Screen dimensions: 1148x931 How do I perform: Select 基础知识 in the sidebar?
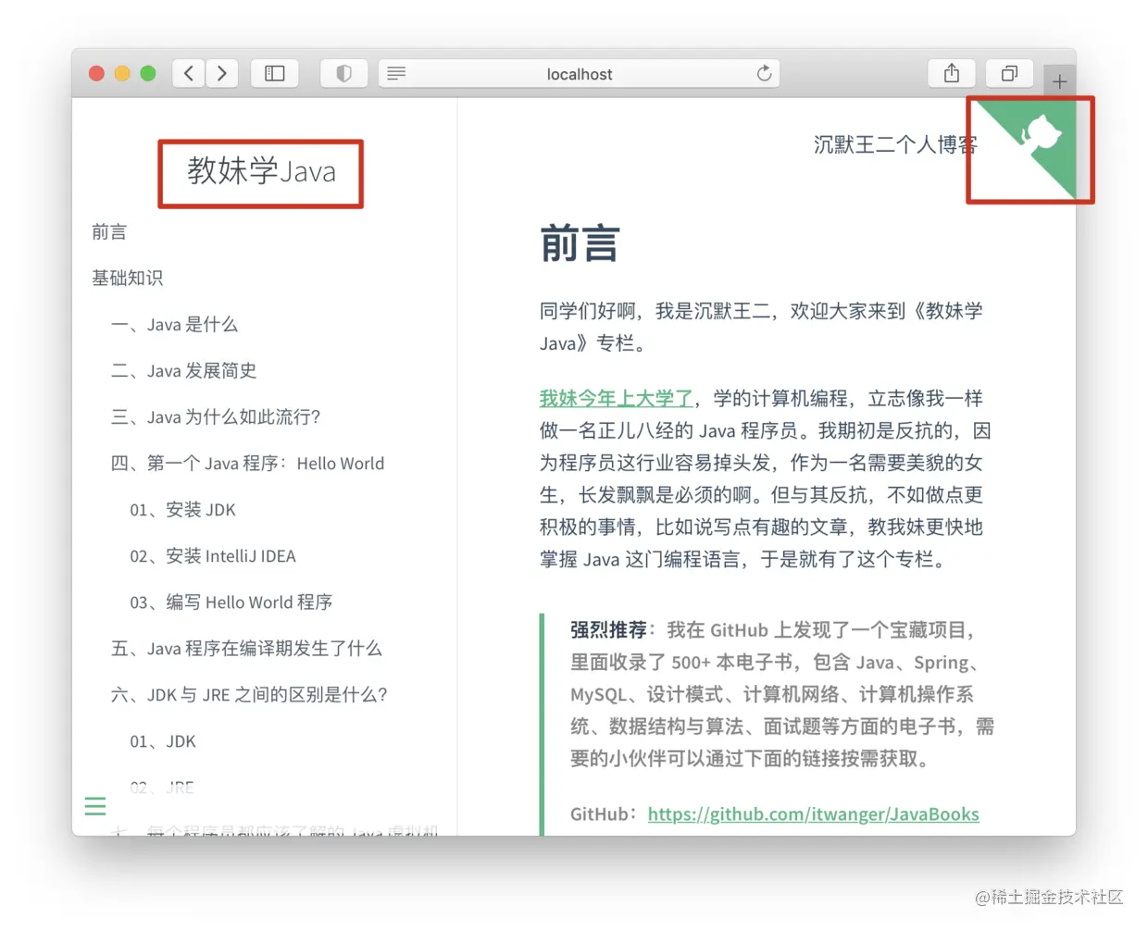(127, 278)
